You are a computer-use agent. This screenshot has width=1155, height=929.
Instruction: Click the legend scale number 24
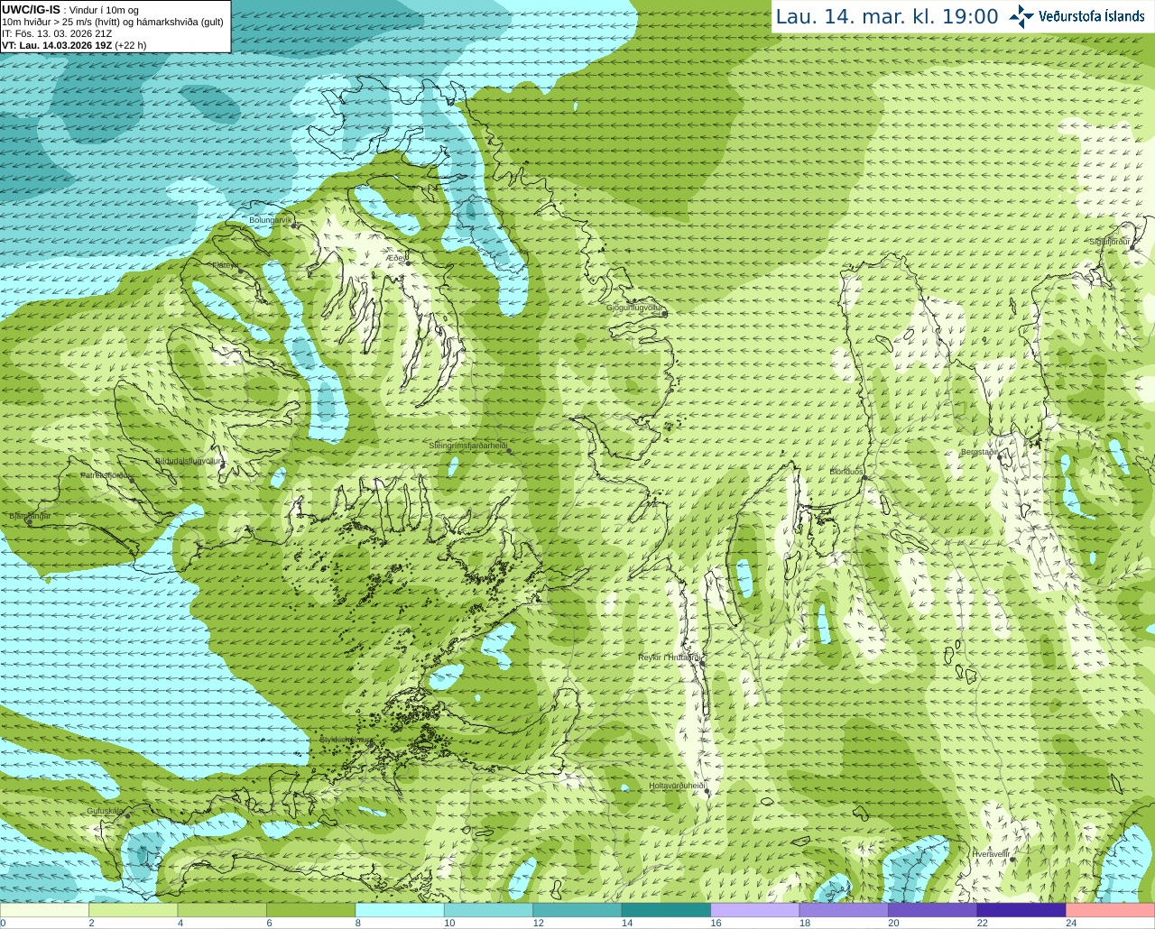(1071, 923)
